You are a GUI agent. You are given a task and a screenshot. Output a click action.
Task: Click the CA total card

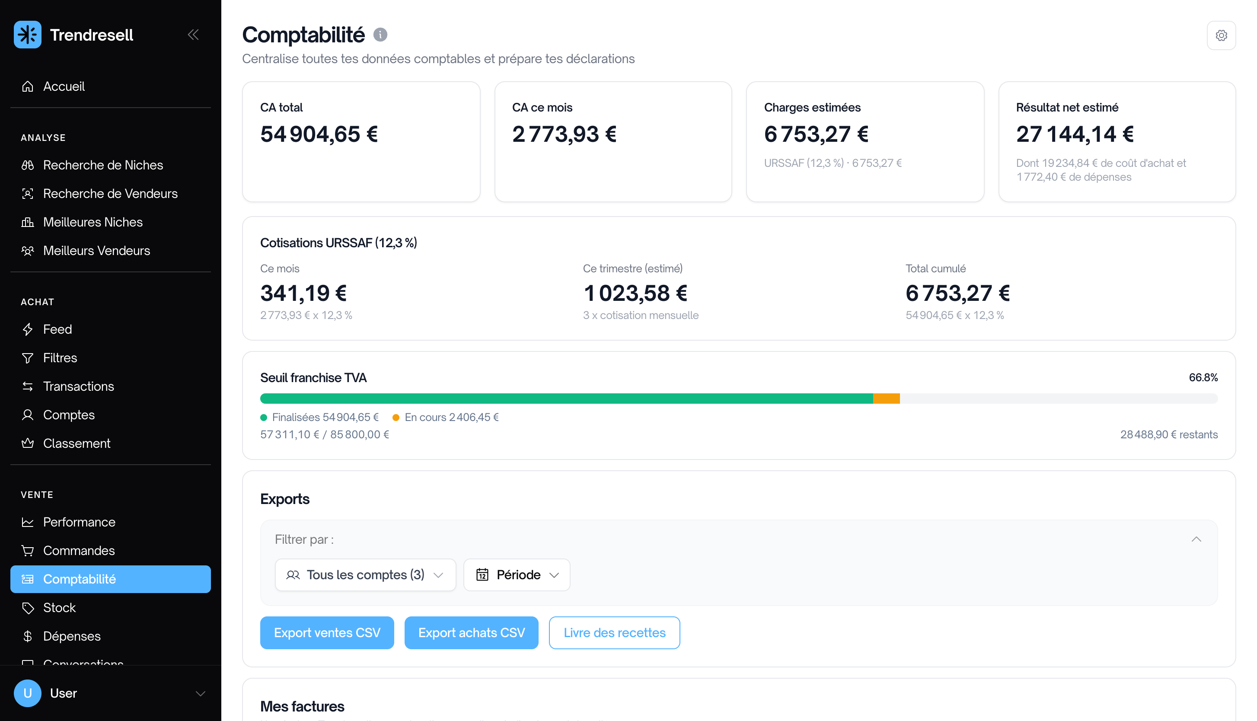(x=361, y=142)
